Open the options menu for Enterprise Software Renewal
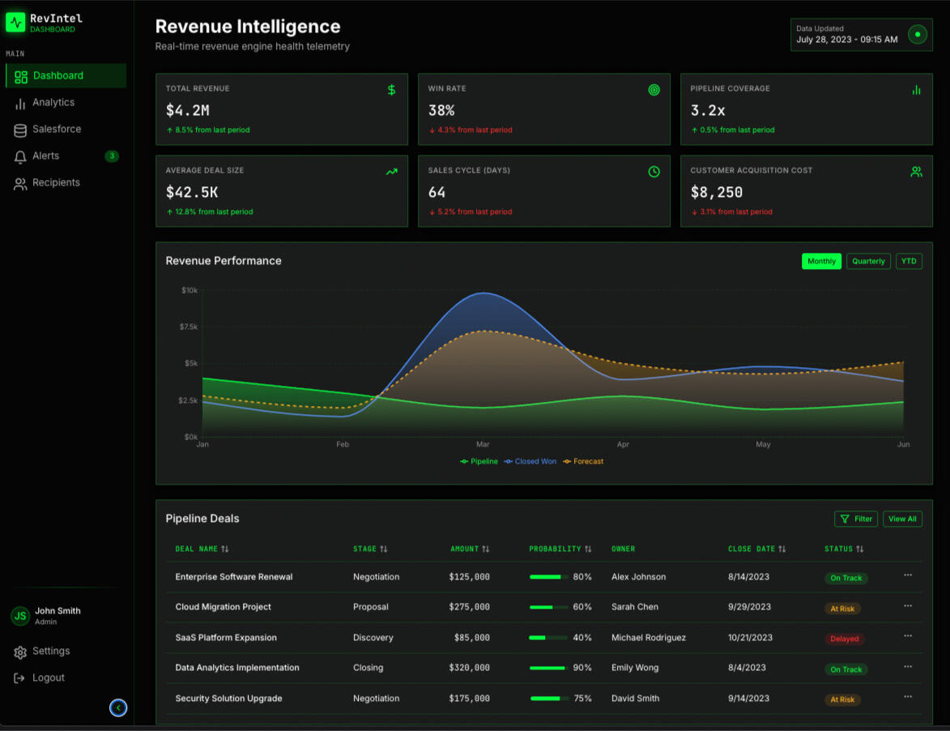The width and height of the screenshot is (950, 731). (x=908, y=575)
